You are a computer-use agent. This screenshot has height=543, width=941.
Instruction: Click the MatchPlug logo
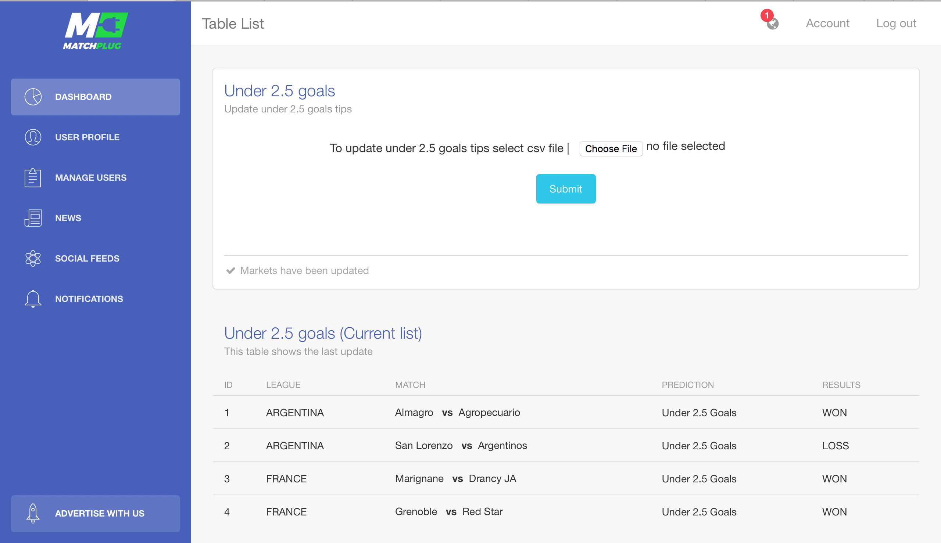point(96,31)
